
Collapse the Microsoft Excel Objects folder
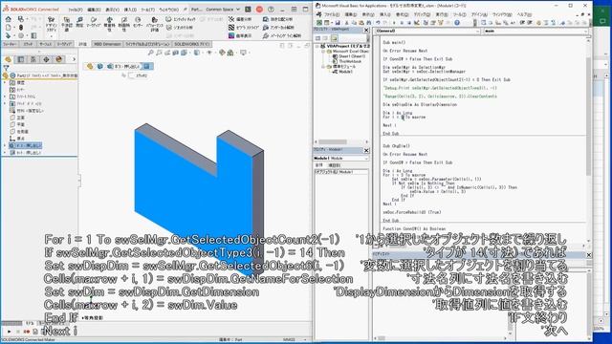pyautogui.click(x=324, y=51)
